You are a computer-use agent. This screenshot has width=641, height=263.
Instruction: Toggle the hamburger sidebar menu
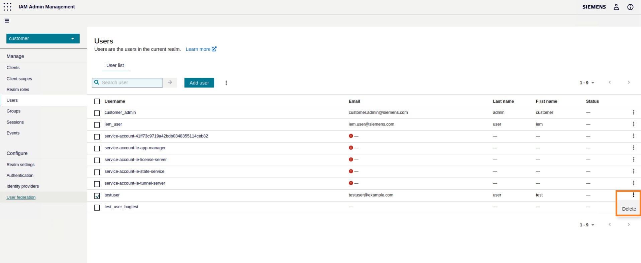point(7,21)
